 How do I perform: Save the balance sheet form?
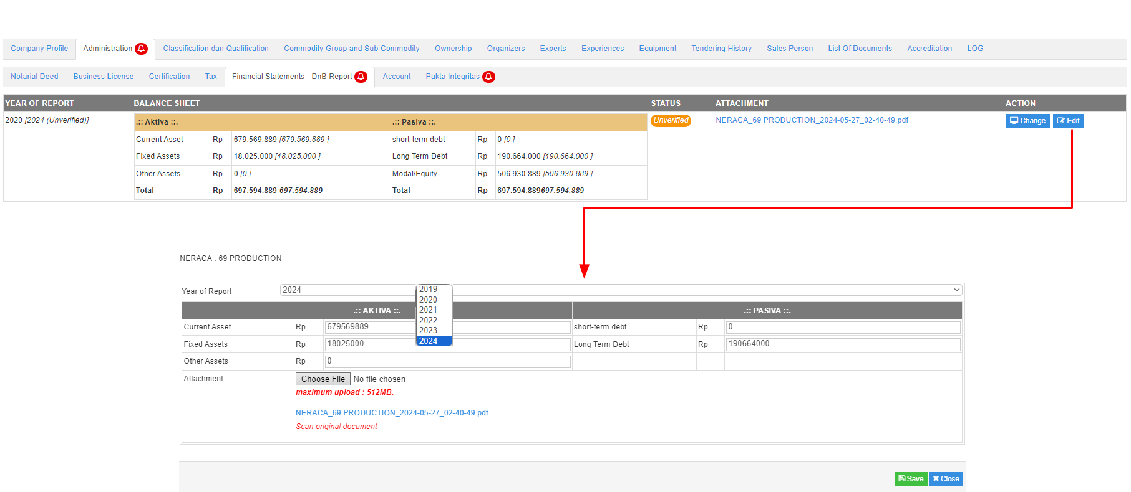pyautogui.click(x=910, y=478)
